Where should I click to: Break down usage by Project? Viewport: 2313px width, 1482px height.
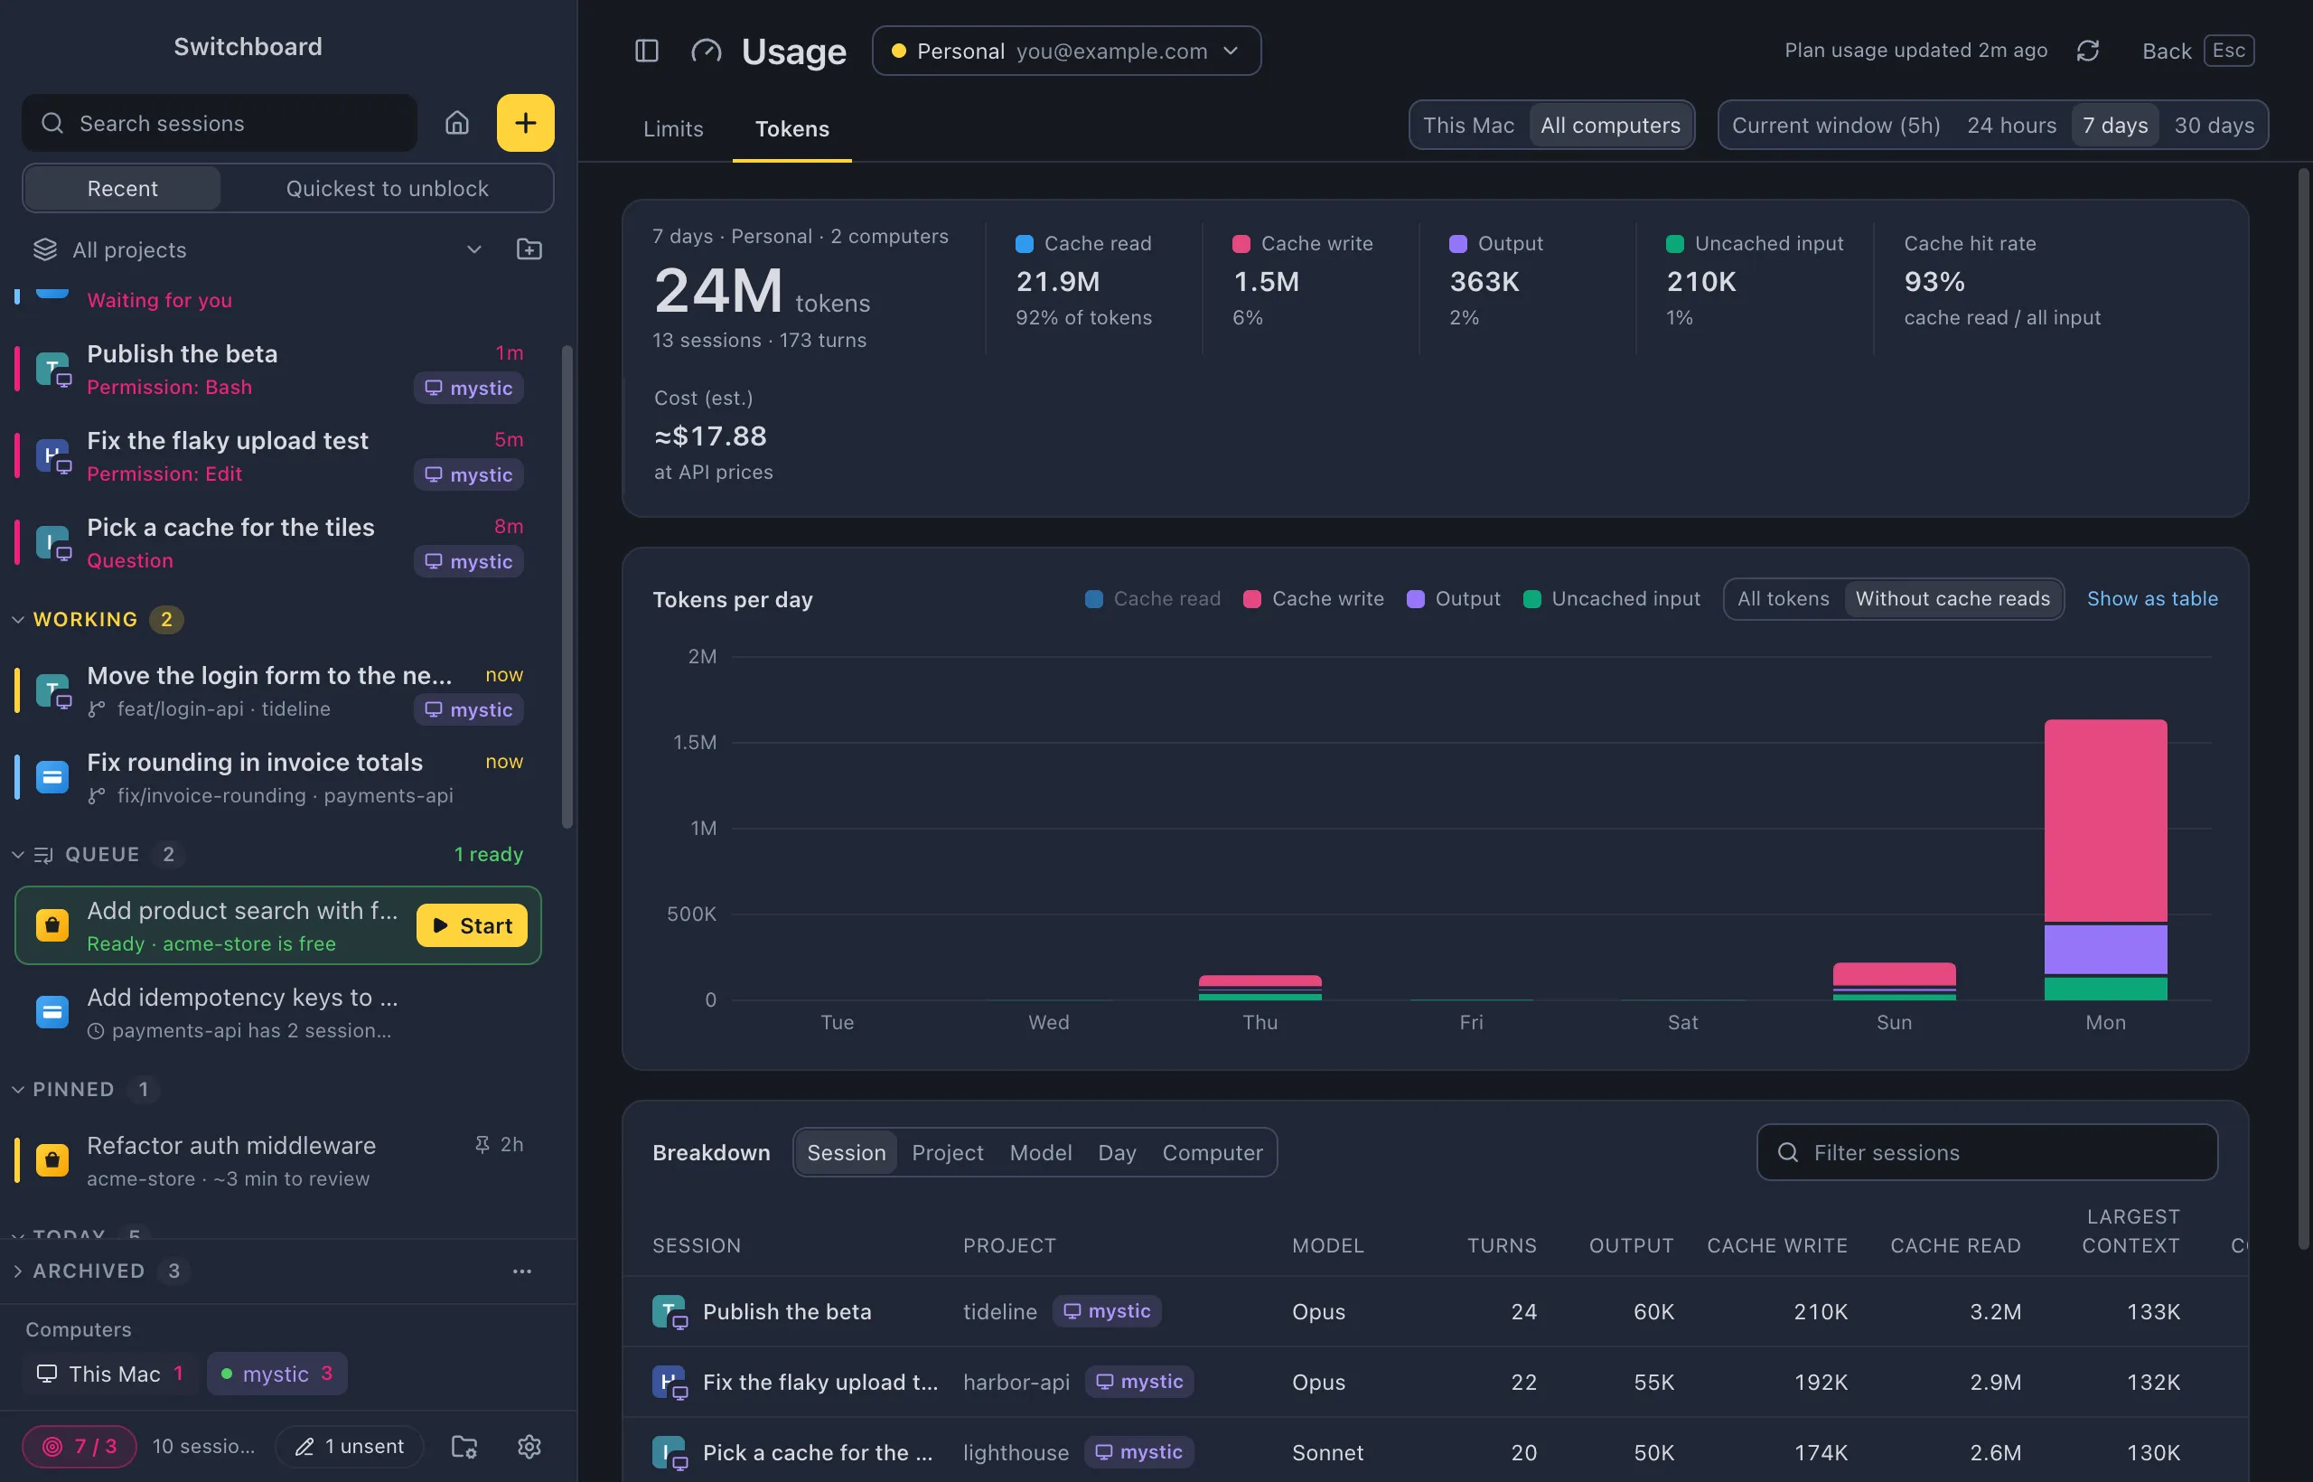point(948,1153)
